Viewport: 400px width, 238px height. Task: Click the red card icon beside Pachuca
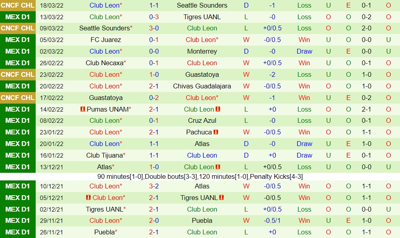(x=216, y=132)
